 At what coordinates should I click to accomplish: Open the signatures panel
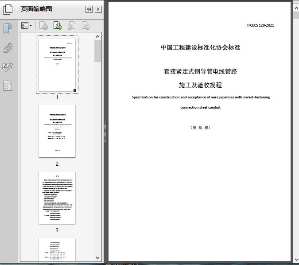click(8, 67)
